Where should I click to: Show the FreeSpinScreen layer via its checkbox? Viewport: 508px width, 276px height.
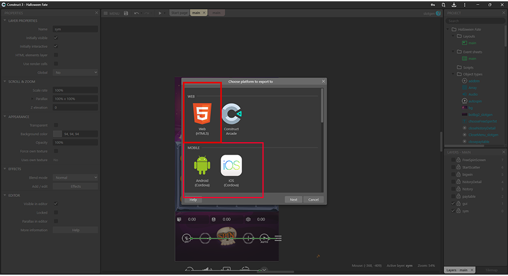[452, 160]
